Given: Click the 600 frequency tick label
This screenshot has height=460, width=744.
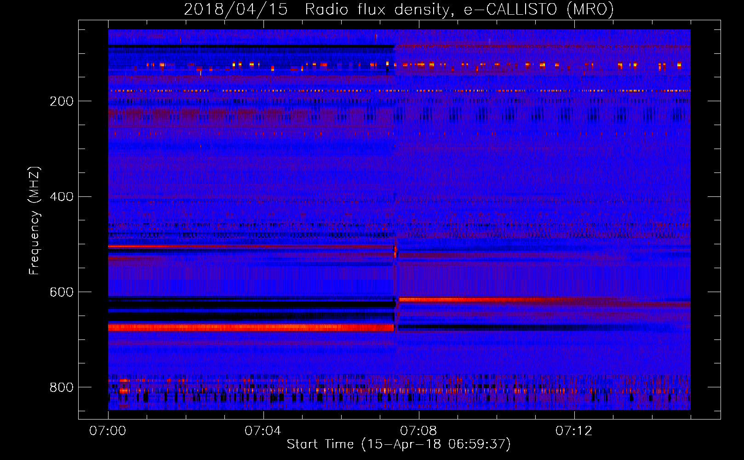Looking at the screenshot, I should (62, 293).
